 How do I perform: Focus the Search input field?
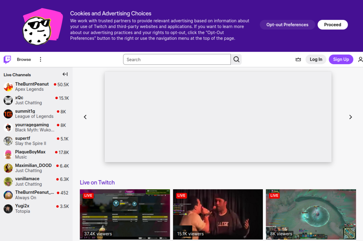point(177,59)
